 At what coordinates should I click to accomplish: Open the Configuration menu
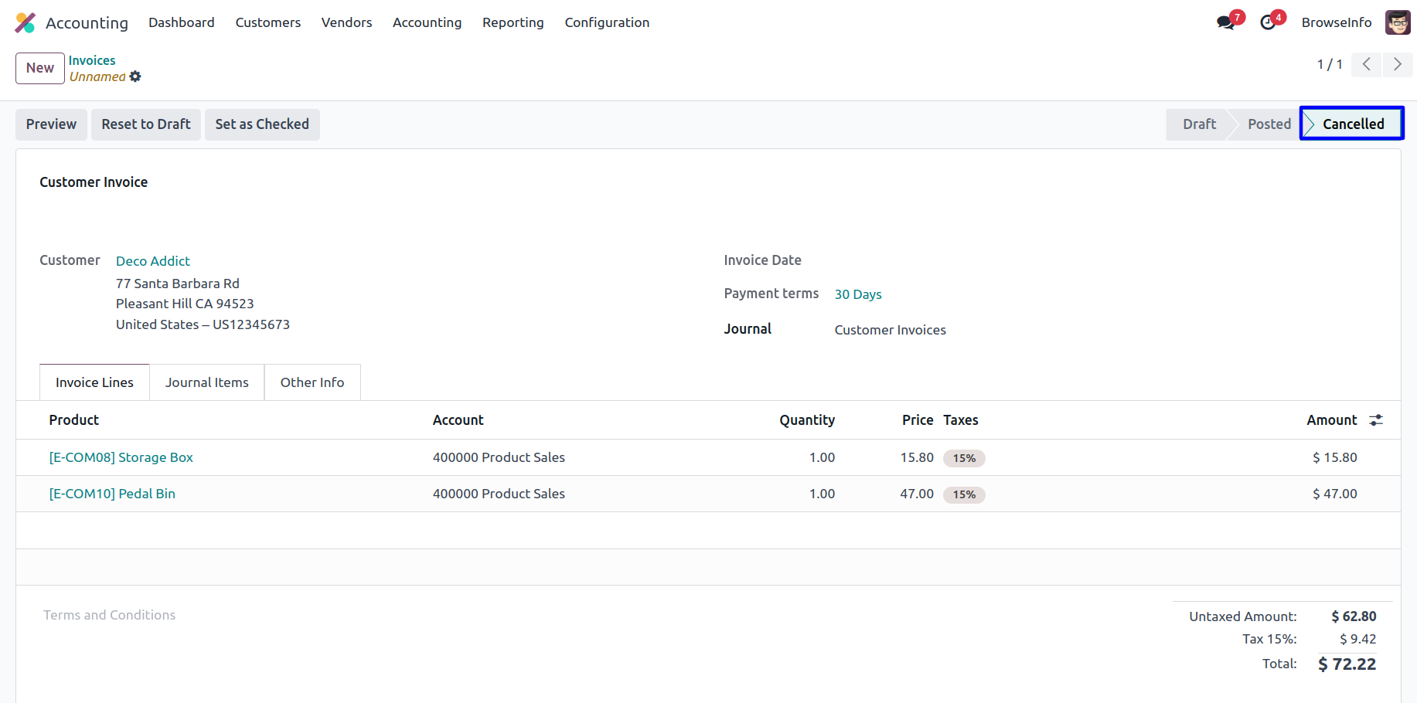tap(607, 22)
